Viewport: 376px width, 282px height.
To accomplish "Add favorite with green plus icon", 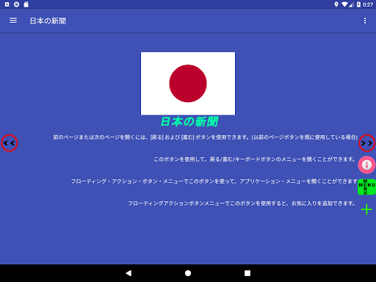I will tap(366, 209).
